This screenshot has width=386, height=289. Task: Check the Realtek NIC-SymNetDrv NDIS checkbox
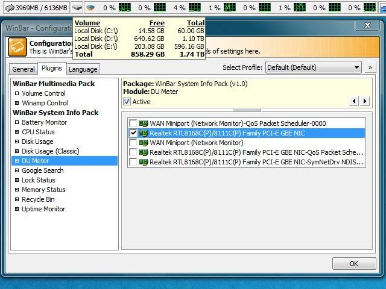133,162
